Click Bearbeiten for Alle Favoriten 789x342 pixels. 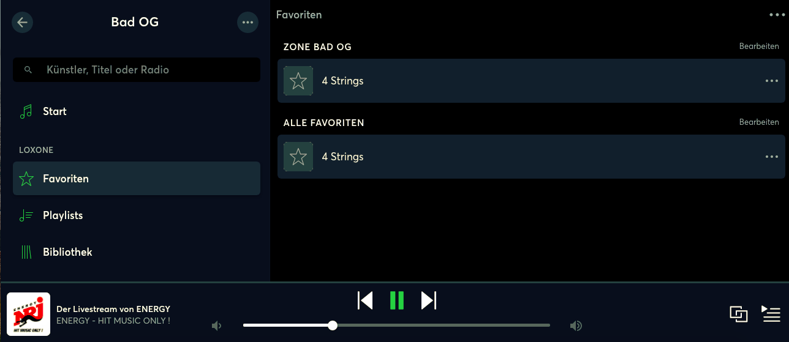coord(759,122)
